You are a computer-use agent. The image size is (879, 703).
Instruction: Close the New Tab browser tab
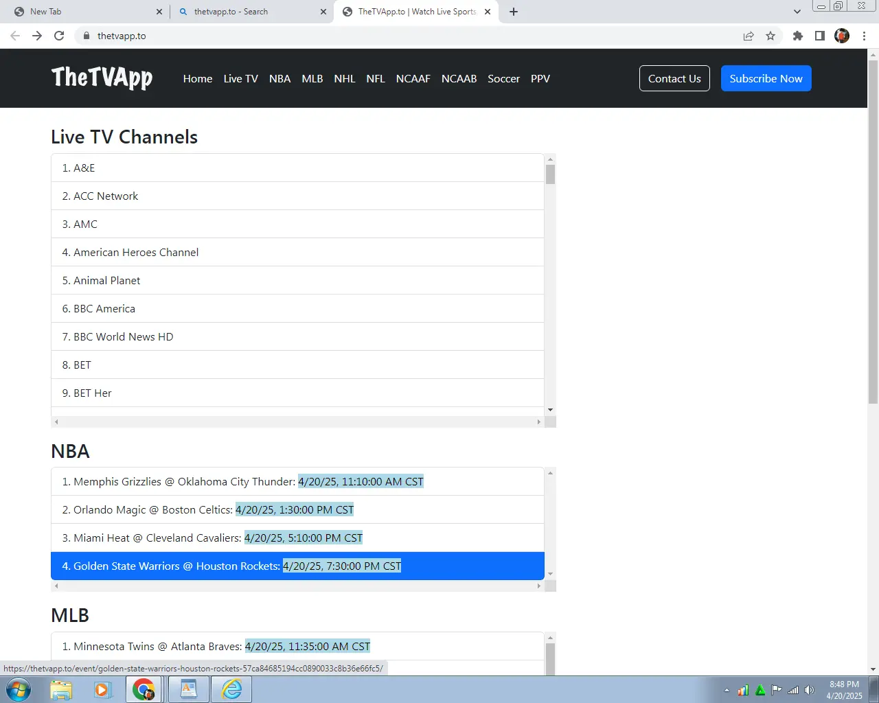click(x=159, y=12)
